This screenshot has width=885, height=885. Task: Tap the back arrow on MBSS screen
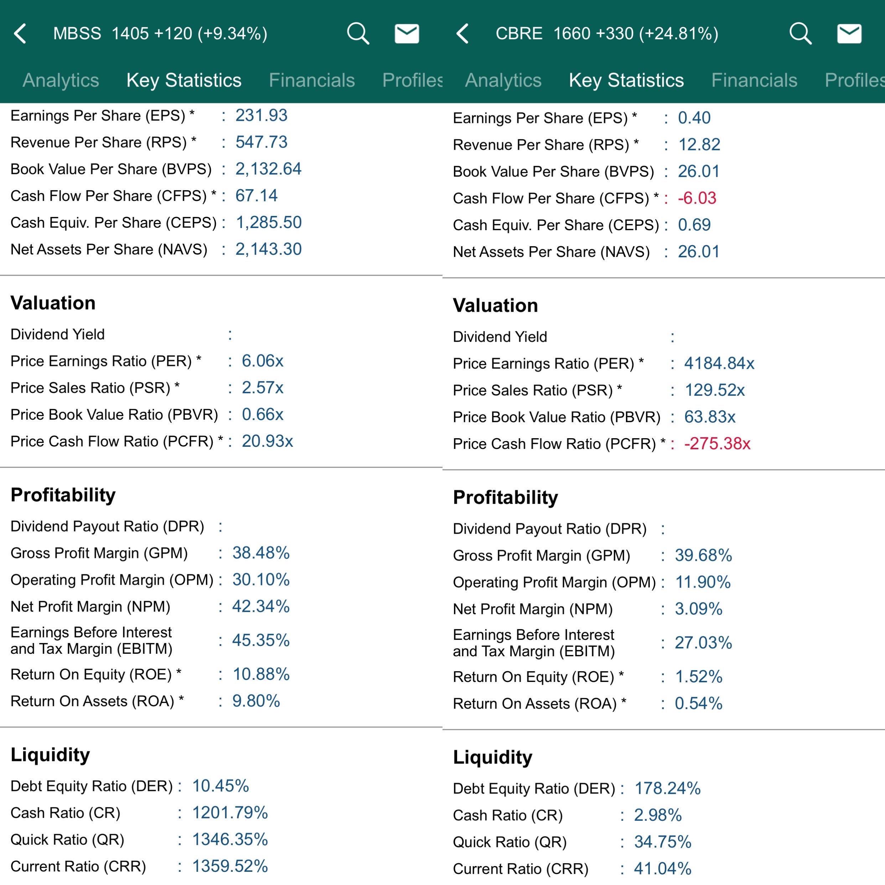tap(20, 34)
